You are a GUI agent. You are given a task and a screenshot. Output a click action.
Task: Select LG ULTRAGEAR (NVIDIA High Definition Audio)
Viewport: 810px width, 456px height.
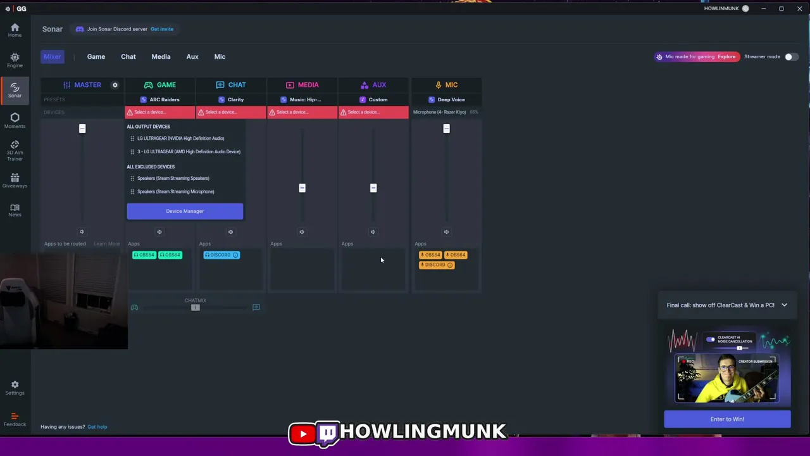click(180, 138)
